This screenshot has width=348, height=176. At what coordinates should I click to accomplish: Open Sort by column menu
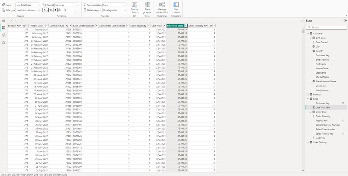click(x=134, y=8)
